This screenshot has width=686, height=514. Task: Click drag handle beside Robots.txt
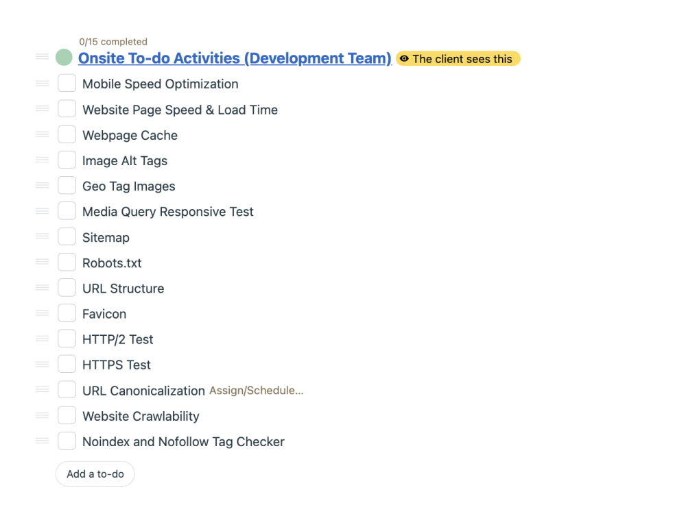pos(43,261)
